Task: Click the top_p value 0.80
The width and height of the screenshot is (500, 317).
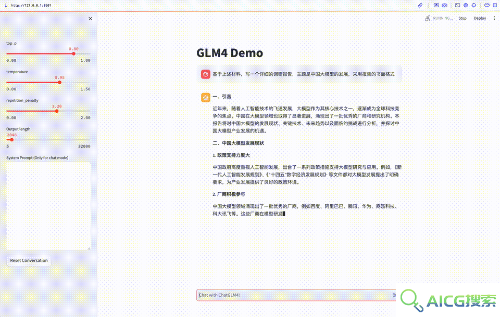Action: (73, 49)
